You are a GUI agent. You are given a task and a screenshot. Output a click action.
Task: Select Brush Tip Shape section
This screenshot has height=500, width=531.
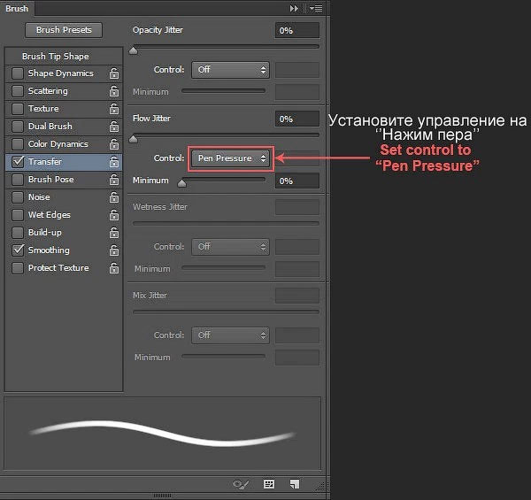point(64,57)
